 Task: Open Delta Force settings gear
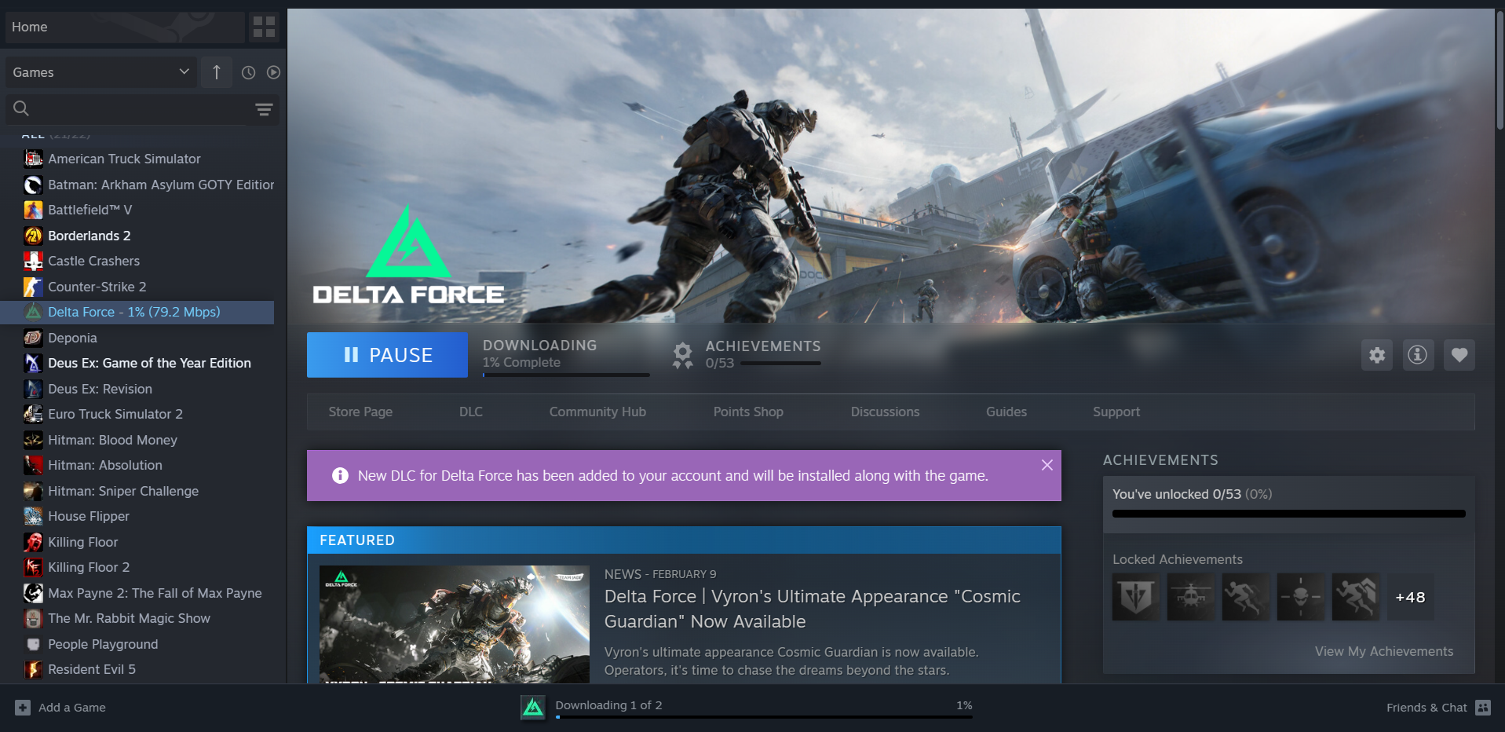click(x=1377, y=355)
